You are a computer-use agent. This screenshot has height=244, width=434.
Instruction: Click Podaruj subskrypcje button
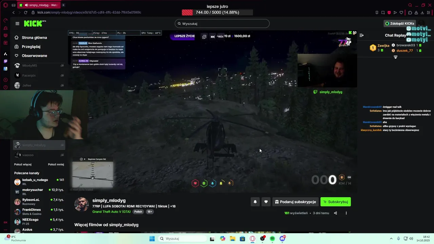coord(295,202)
